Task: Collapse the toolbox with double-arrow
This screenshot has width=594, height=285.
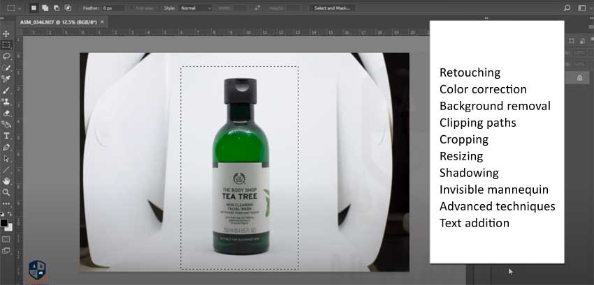Action: [x=3, y=17]
